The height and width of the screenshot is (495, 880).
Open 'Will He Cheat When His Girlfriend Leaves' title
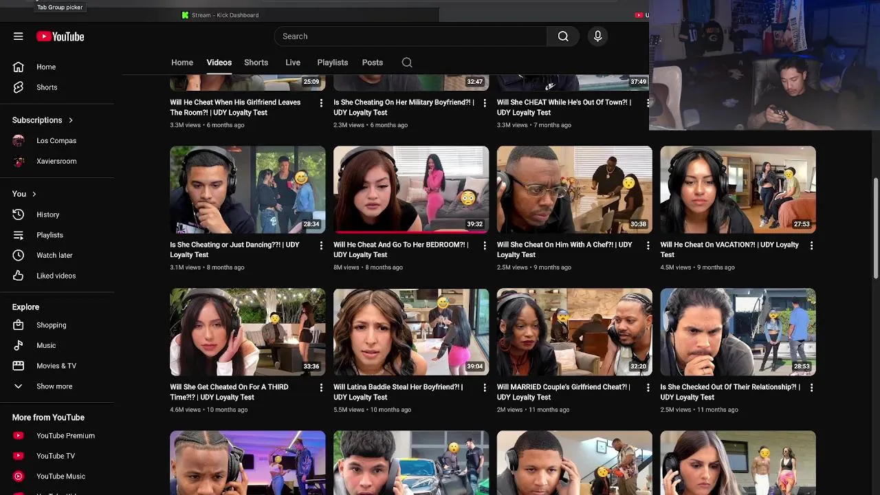point(235,107)
